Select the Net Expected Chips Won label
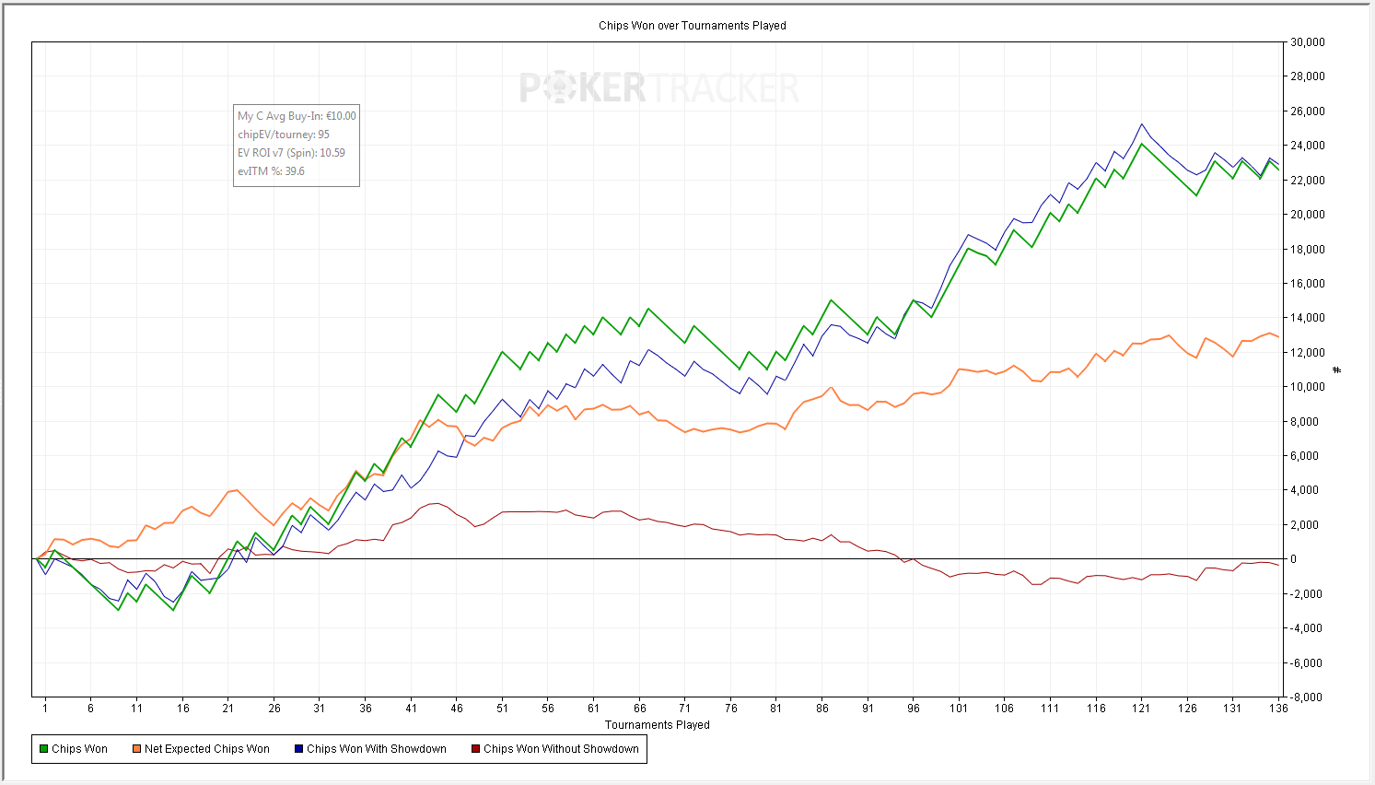Image resolution: width=1375 pixels, height=785 pixels. tap(207, 749)
